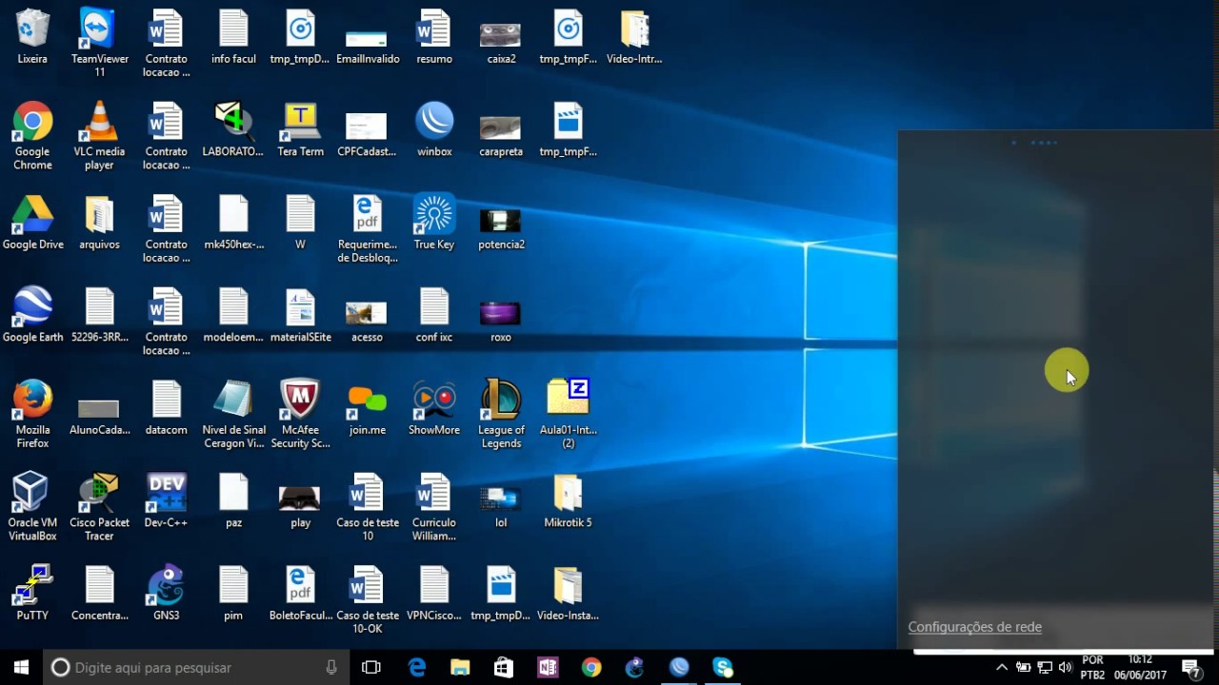Select the Curriculo William Word document
The width and height of the screenshot is (1219, 685).
pos(434,507)
